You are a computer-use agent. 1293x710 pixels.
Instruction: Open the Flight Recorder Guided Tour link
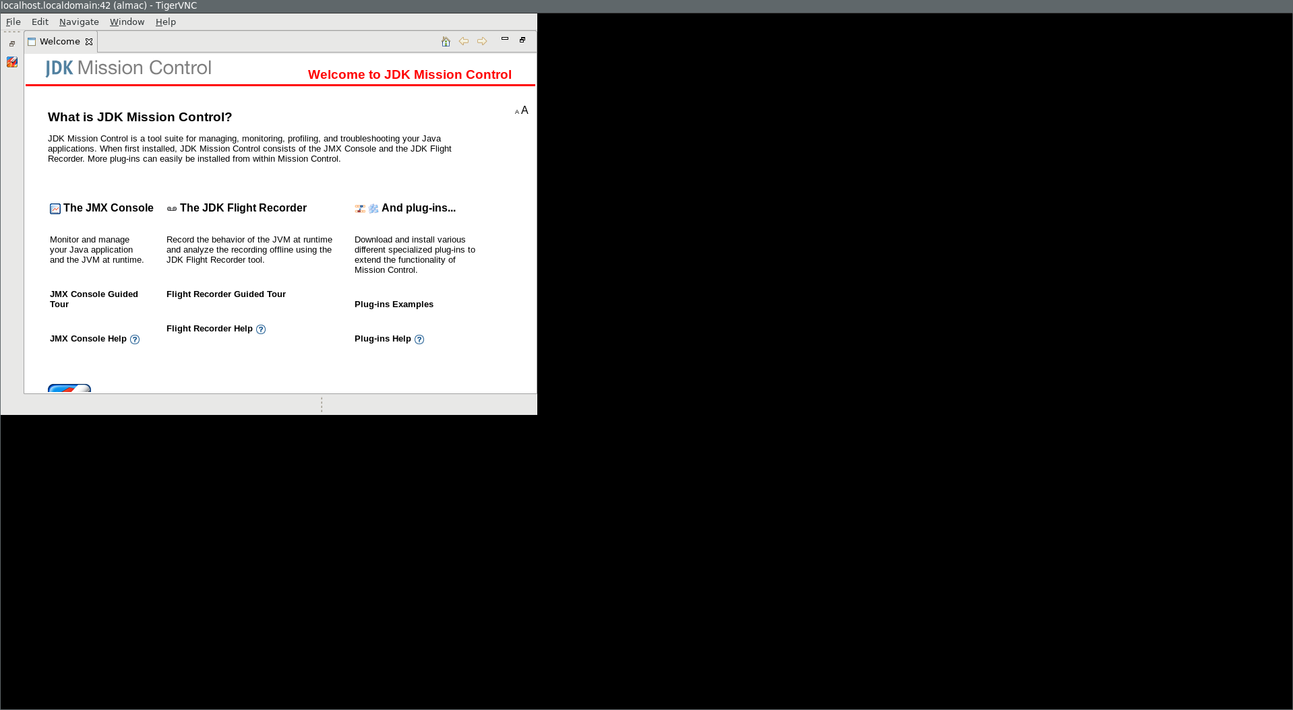tap(226, 294)
